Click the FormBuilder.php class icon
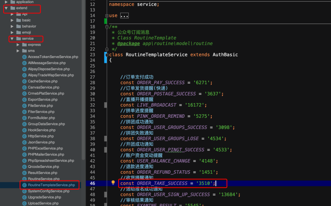Image resolution: width=331 pixels, height=206 pixels. [24, 118]
